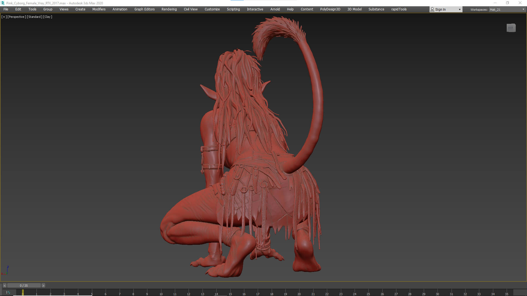Open the Help menu
527x296 pixels.
click(x=290, y=9)
